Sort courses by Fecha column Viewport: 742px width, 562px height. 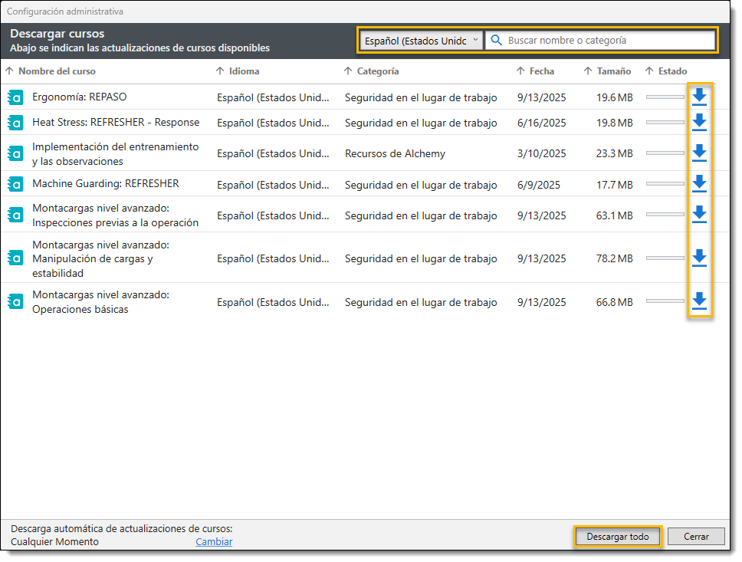pyautogui.click(x=541, y=71)
